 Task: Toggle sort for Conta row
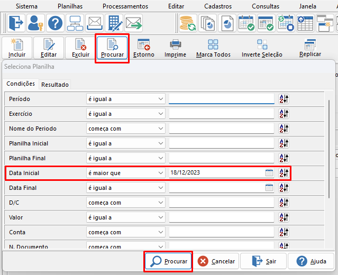(284, 232)
